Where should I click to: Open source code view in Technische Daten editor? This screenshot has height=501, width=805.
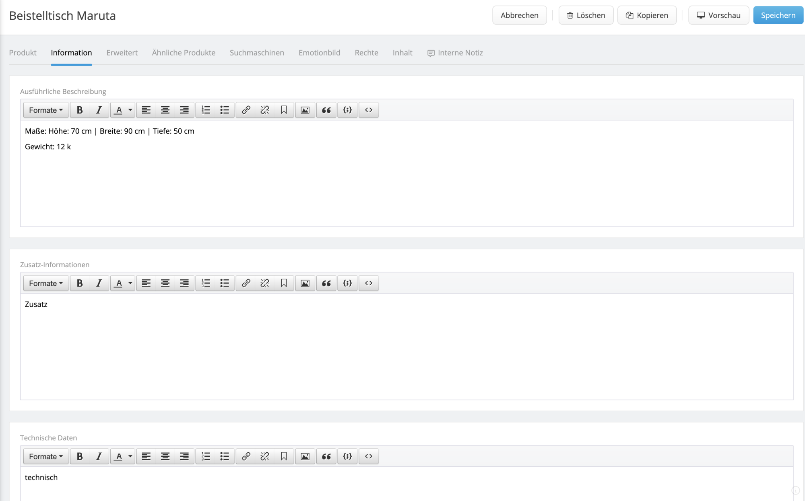point(368,456)
